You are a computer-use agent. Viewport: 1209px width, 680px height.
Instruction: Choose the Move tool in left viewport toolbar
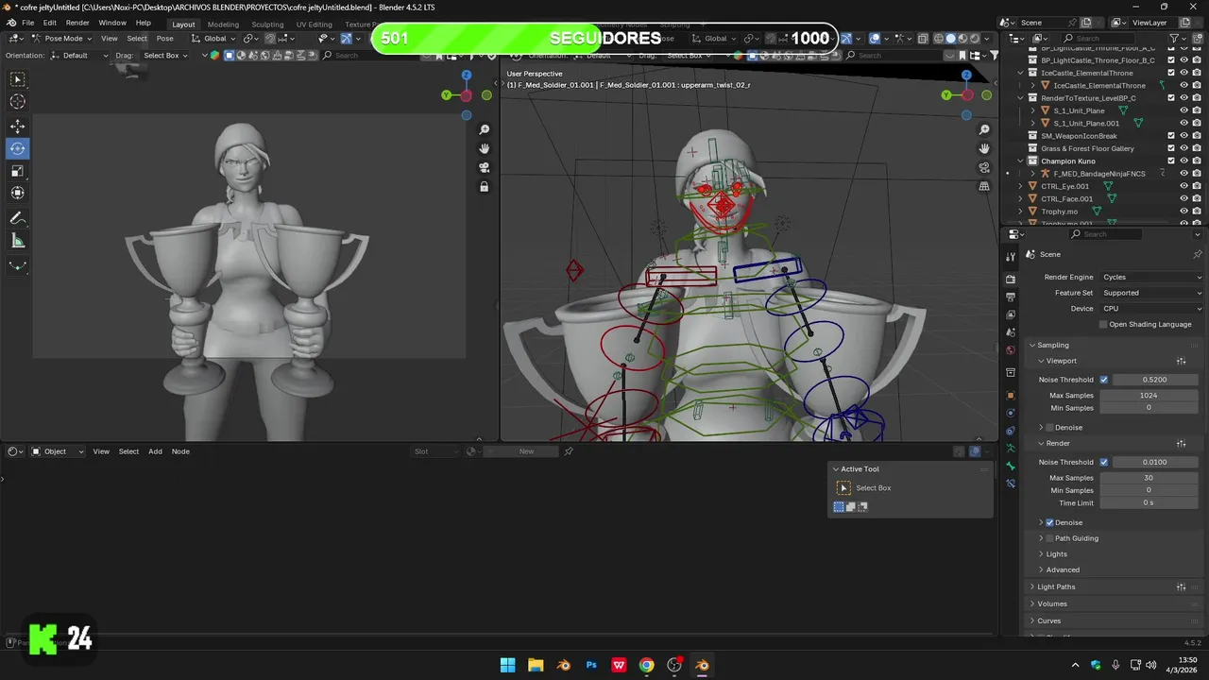pos(18,127)
